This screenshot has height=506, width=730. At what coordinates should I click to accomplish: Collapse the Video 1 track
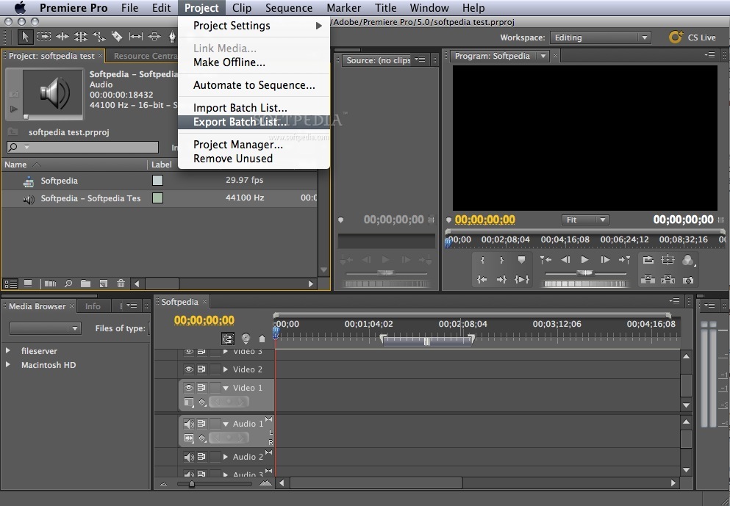(226, 388)
